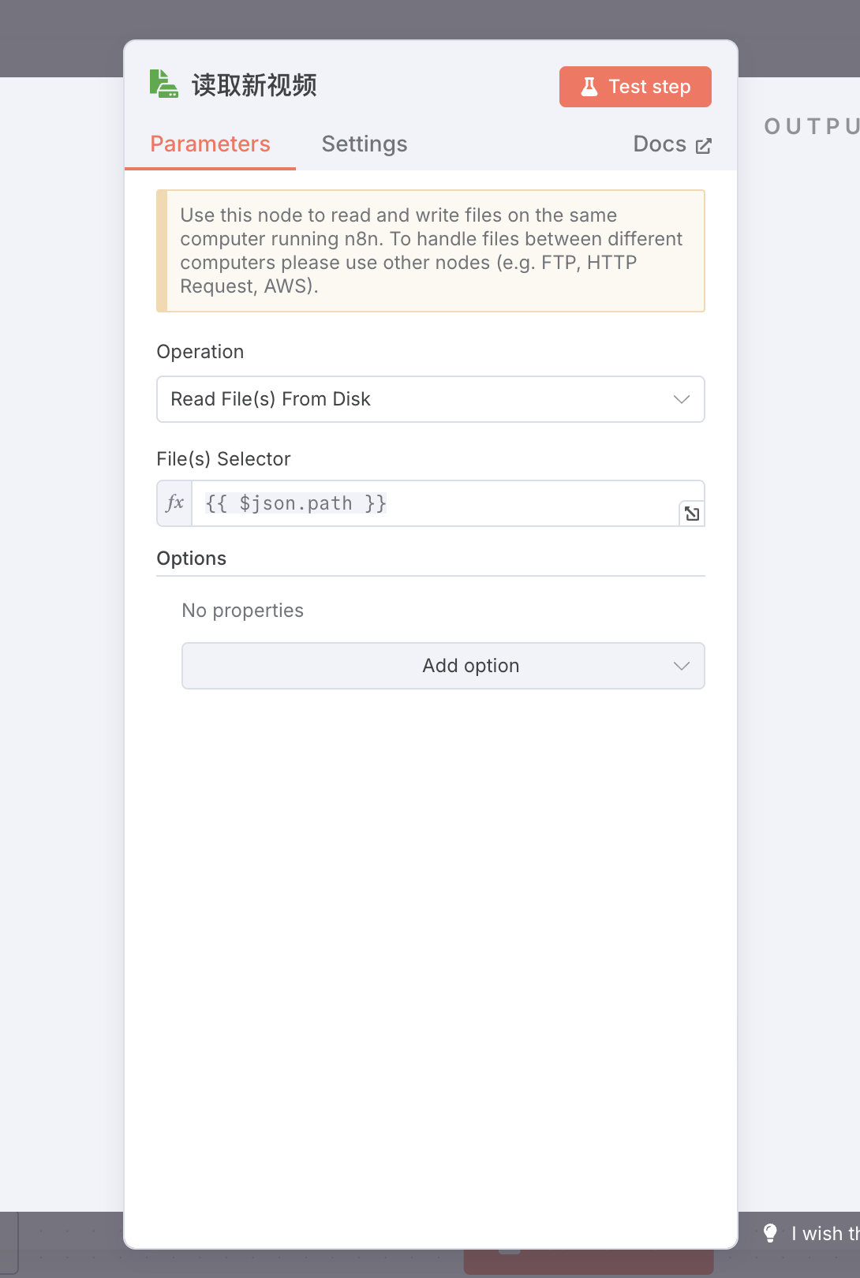Click the OUTPUT panel heading
860x1278 pixels.
tap(811, 126)
